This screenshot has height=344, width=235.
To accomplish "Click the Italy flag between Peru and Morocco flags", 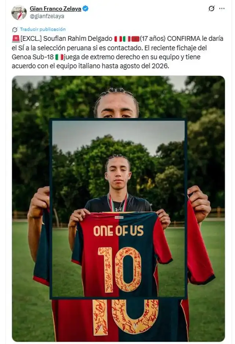I will (126, 39).
